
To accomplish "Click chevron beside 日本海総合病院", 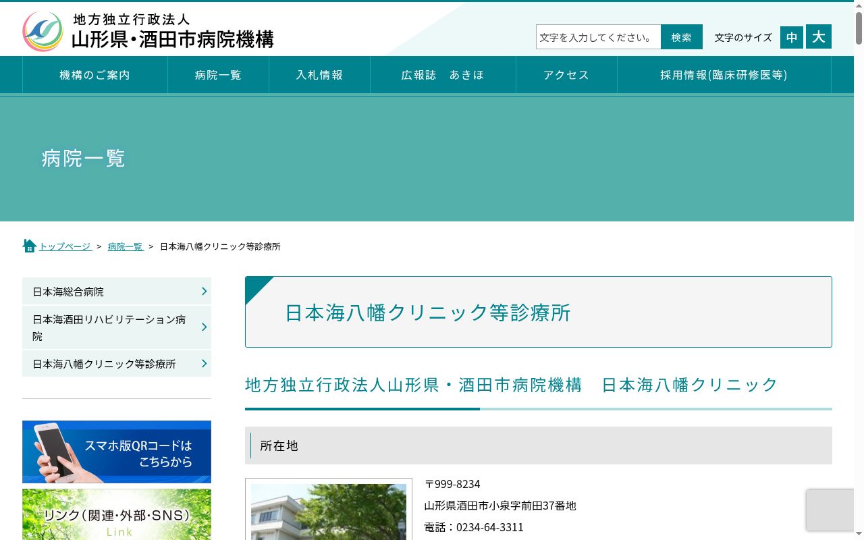I will [x=204, y=291].
